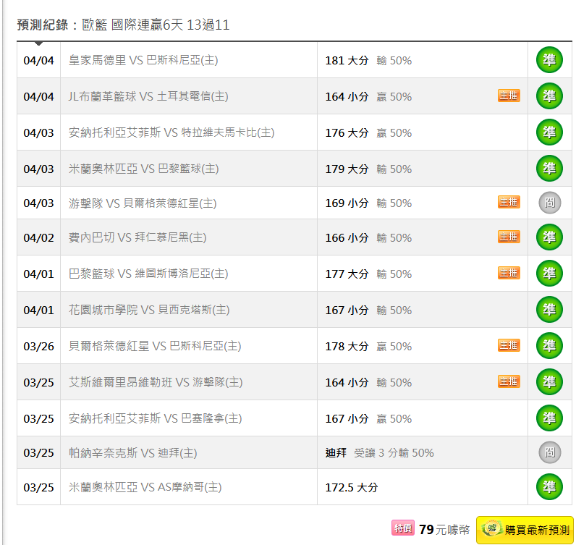Screen dimensions: 576x545
Task: Open match 安納托利亞艾菲斯 VS 特拉維夫馬卡比
Action: click(171, 132)
